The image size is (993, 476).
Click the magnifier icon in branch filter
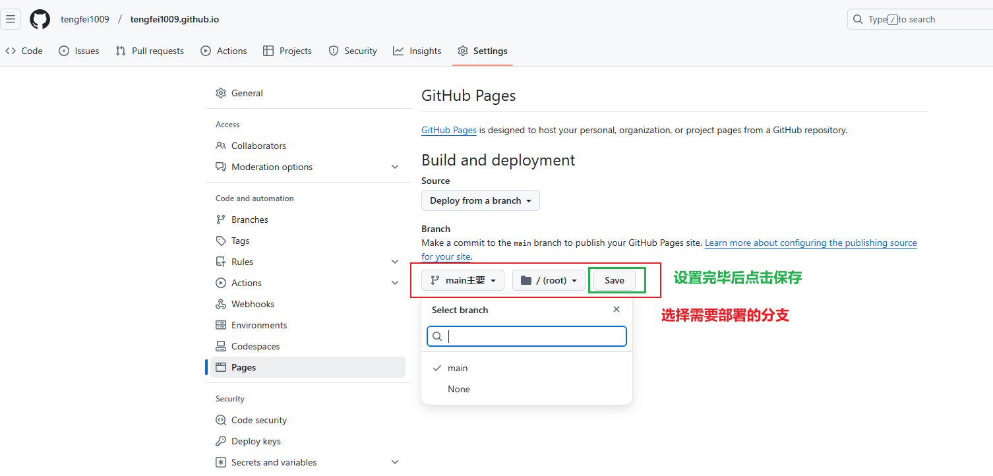click(x=437, y=337)
